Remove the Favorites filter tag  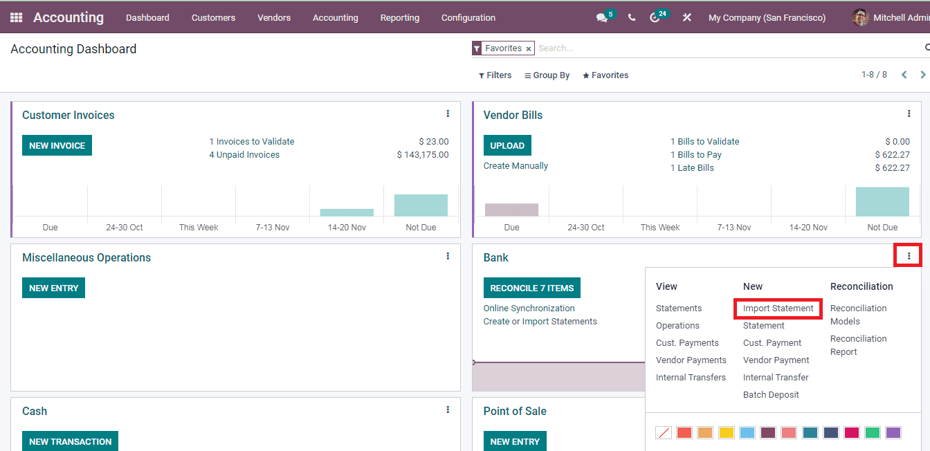[x=528, y=48]
